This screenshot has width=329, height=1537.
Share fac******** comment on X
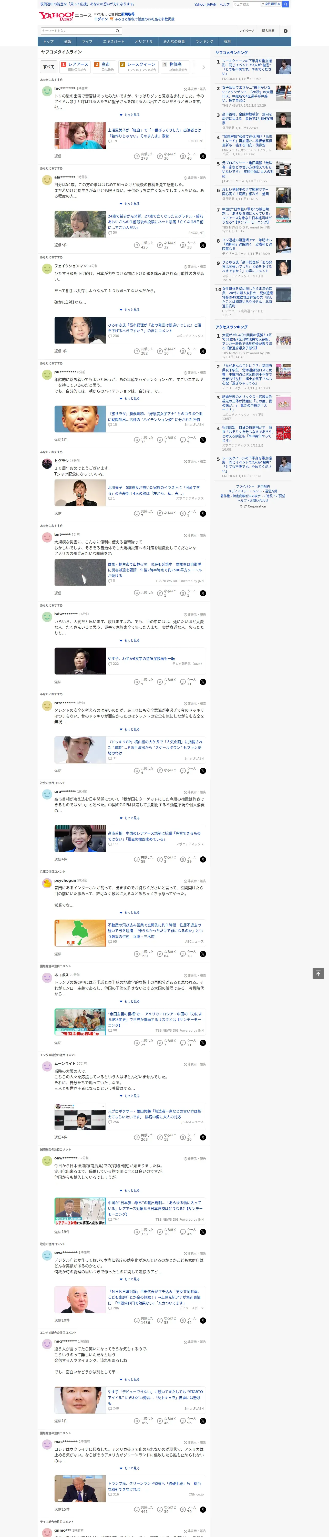click(203, 156)
